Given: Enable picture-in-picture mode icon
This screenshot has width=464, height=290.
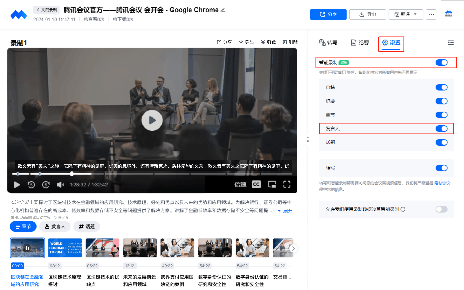Looking at the screenshot, I should [272, 184].
